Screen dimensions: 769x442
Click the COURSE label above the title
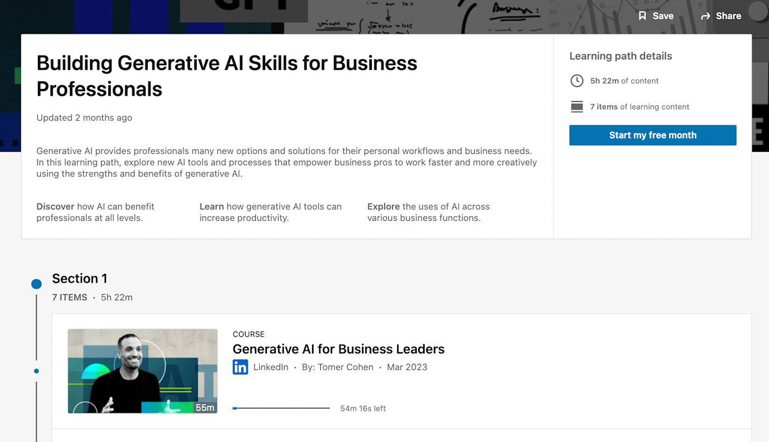[249, 334]
